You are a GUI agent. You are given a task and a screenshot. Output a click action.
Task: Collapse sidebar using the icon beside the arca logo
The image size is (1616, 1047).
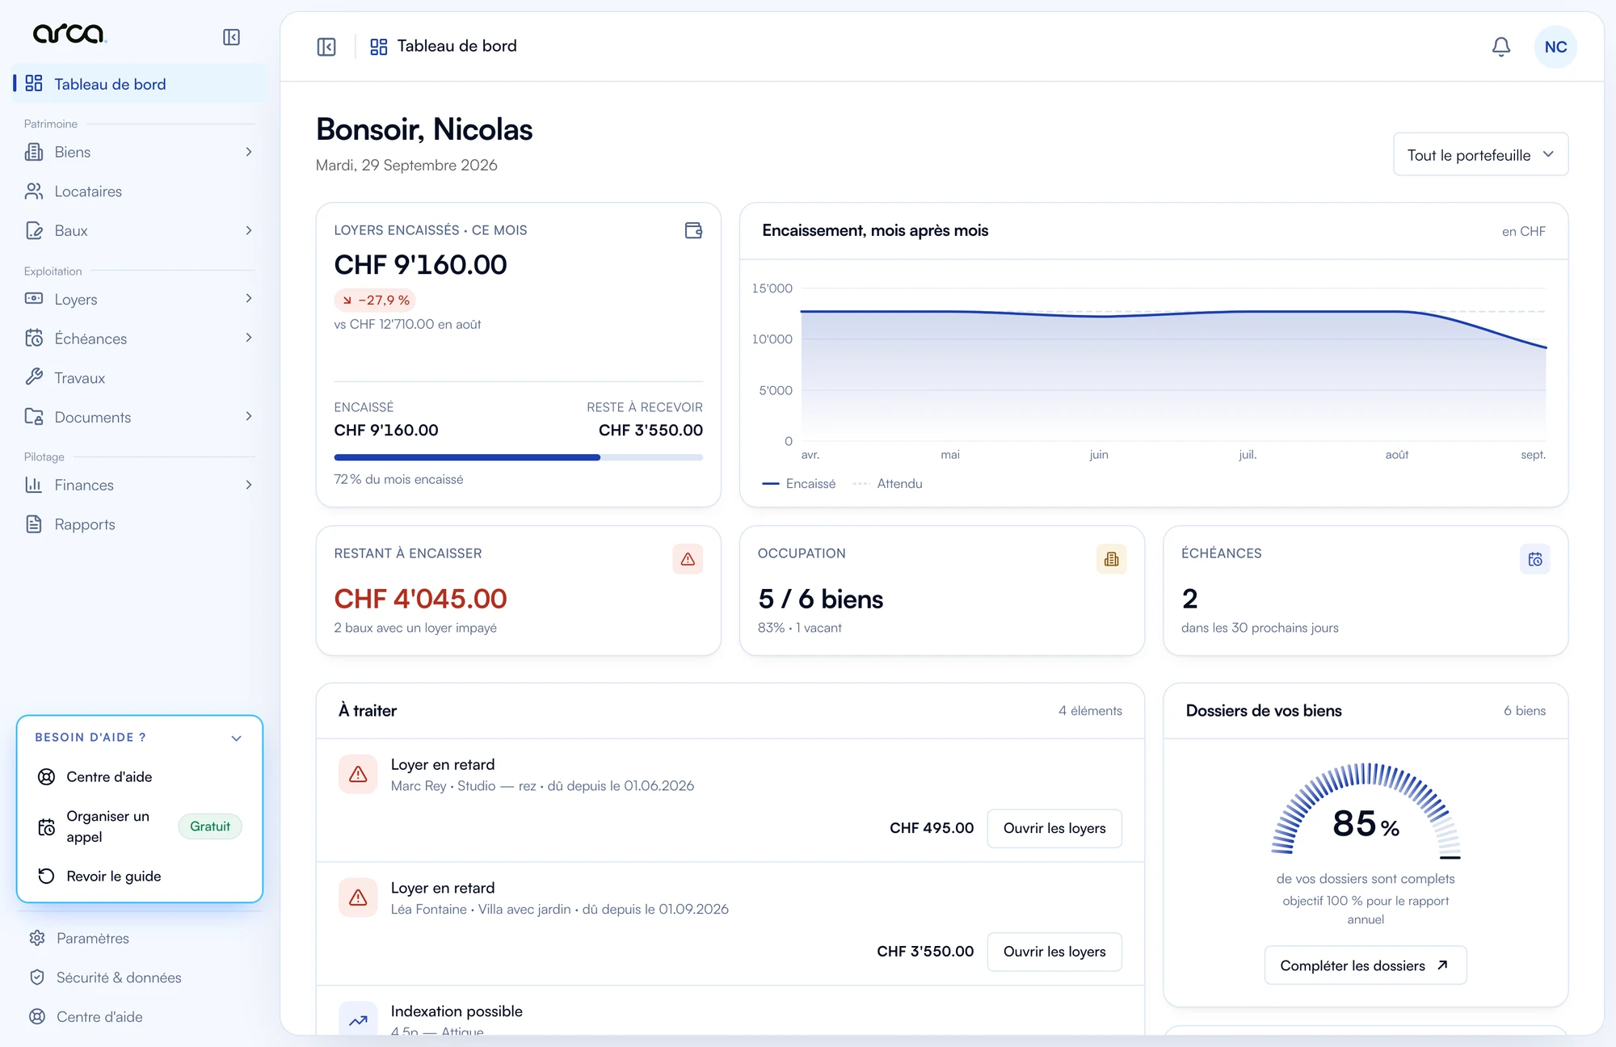click(x=231, y=37)
